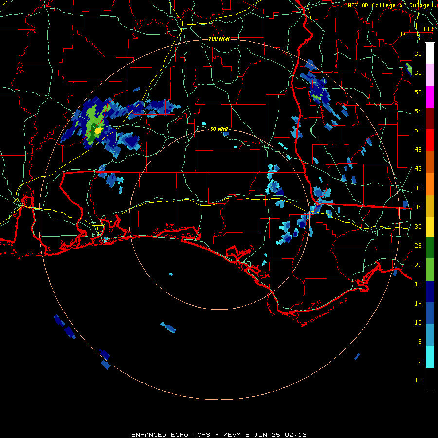
Task: Click the '100 NMI' range ring label
Action: tap(219, 39)
